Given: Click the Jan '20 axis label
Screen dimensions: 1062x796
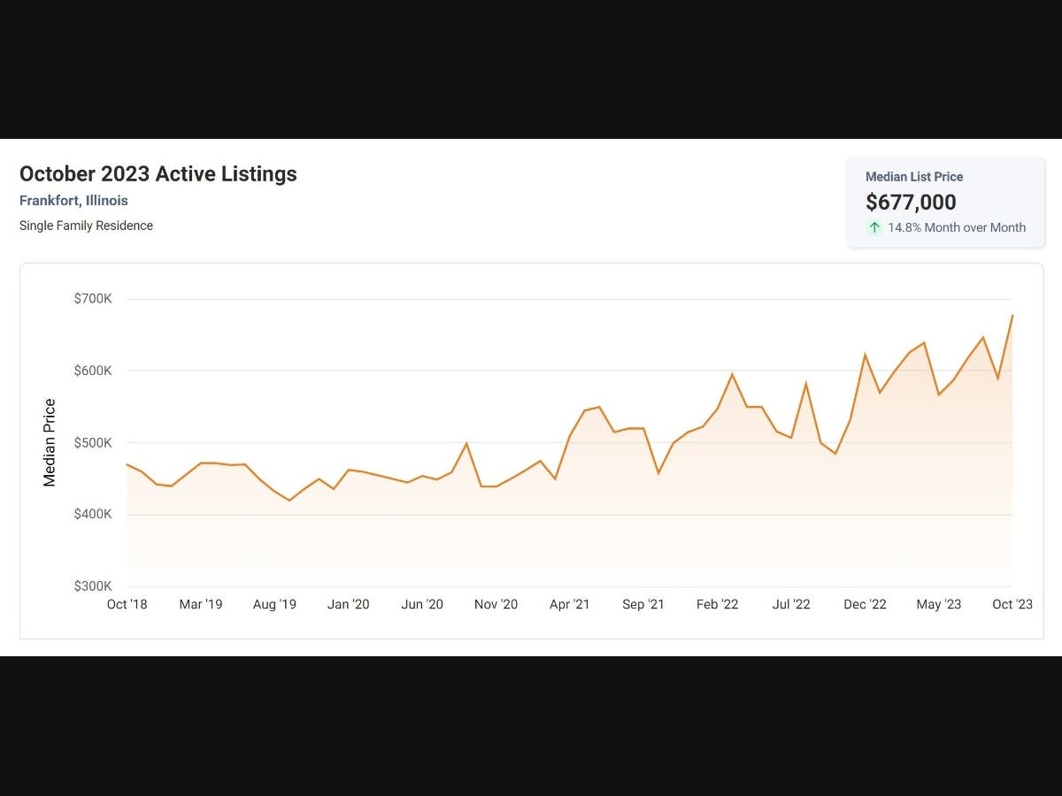Looking at the screenshot, I should (x=349, y=605).
